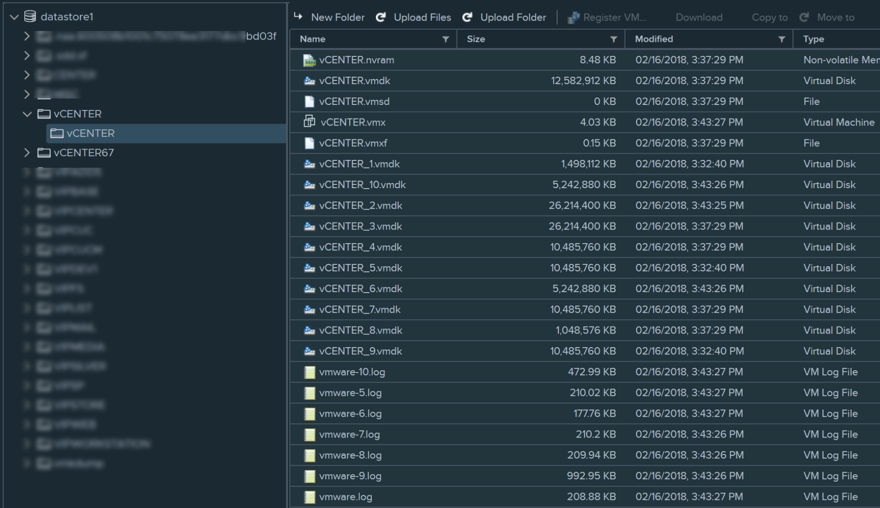
Task: Click the Register VM icon
Action: pos(573,18)
